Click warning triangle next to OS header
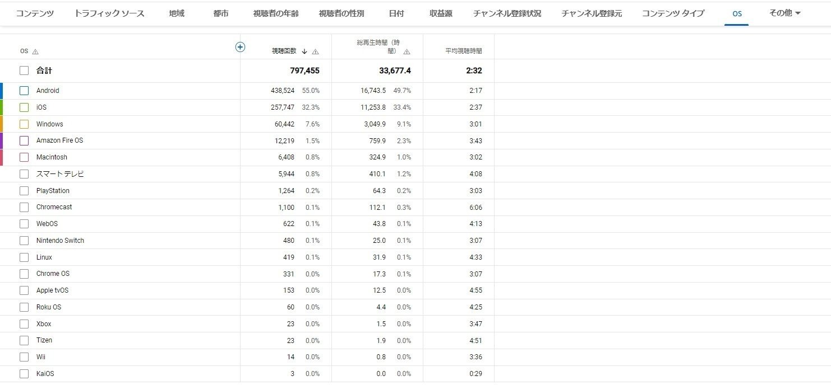Viewport: 831px width, 385px height. (35, 51)
